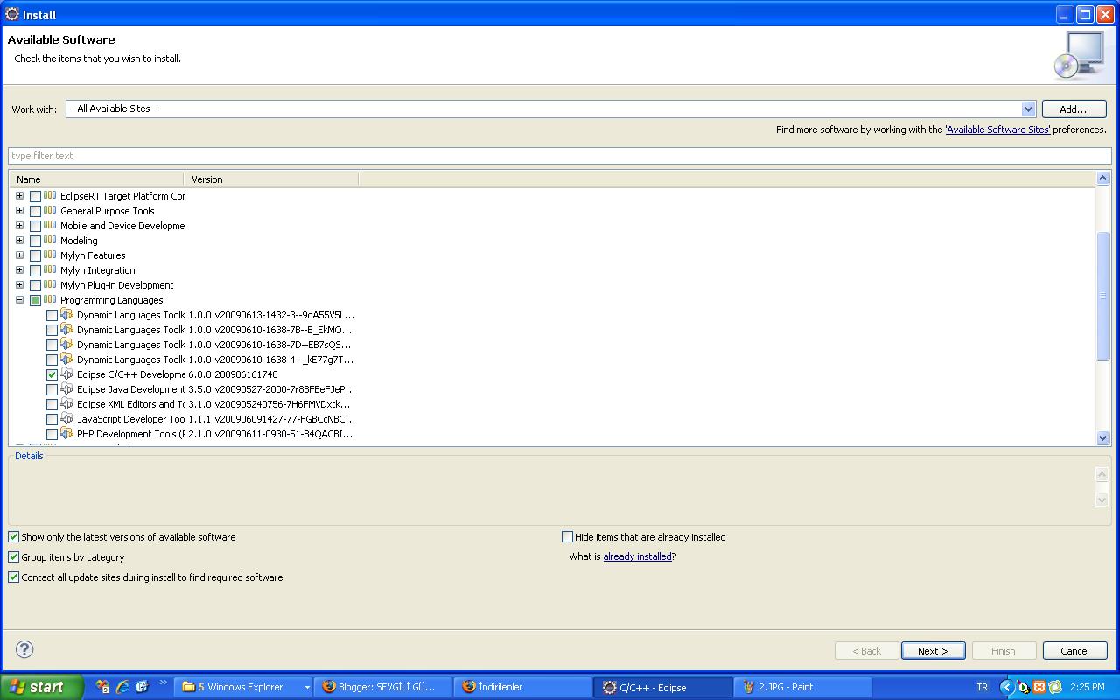Image resolution: width=1120 pixels, height=700 pixels.
Task: Open the Windows Explorer taskbar group
Action: pos(243,687)
